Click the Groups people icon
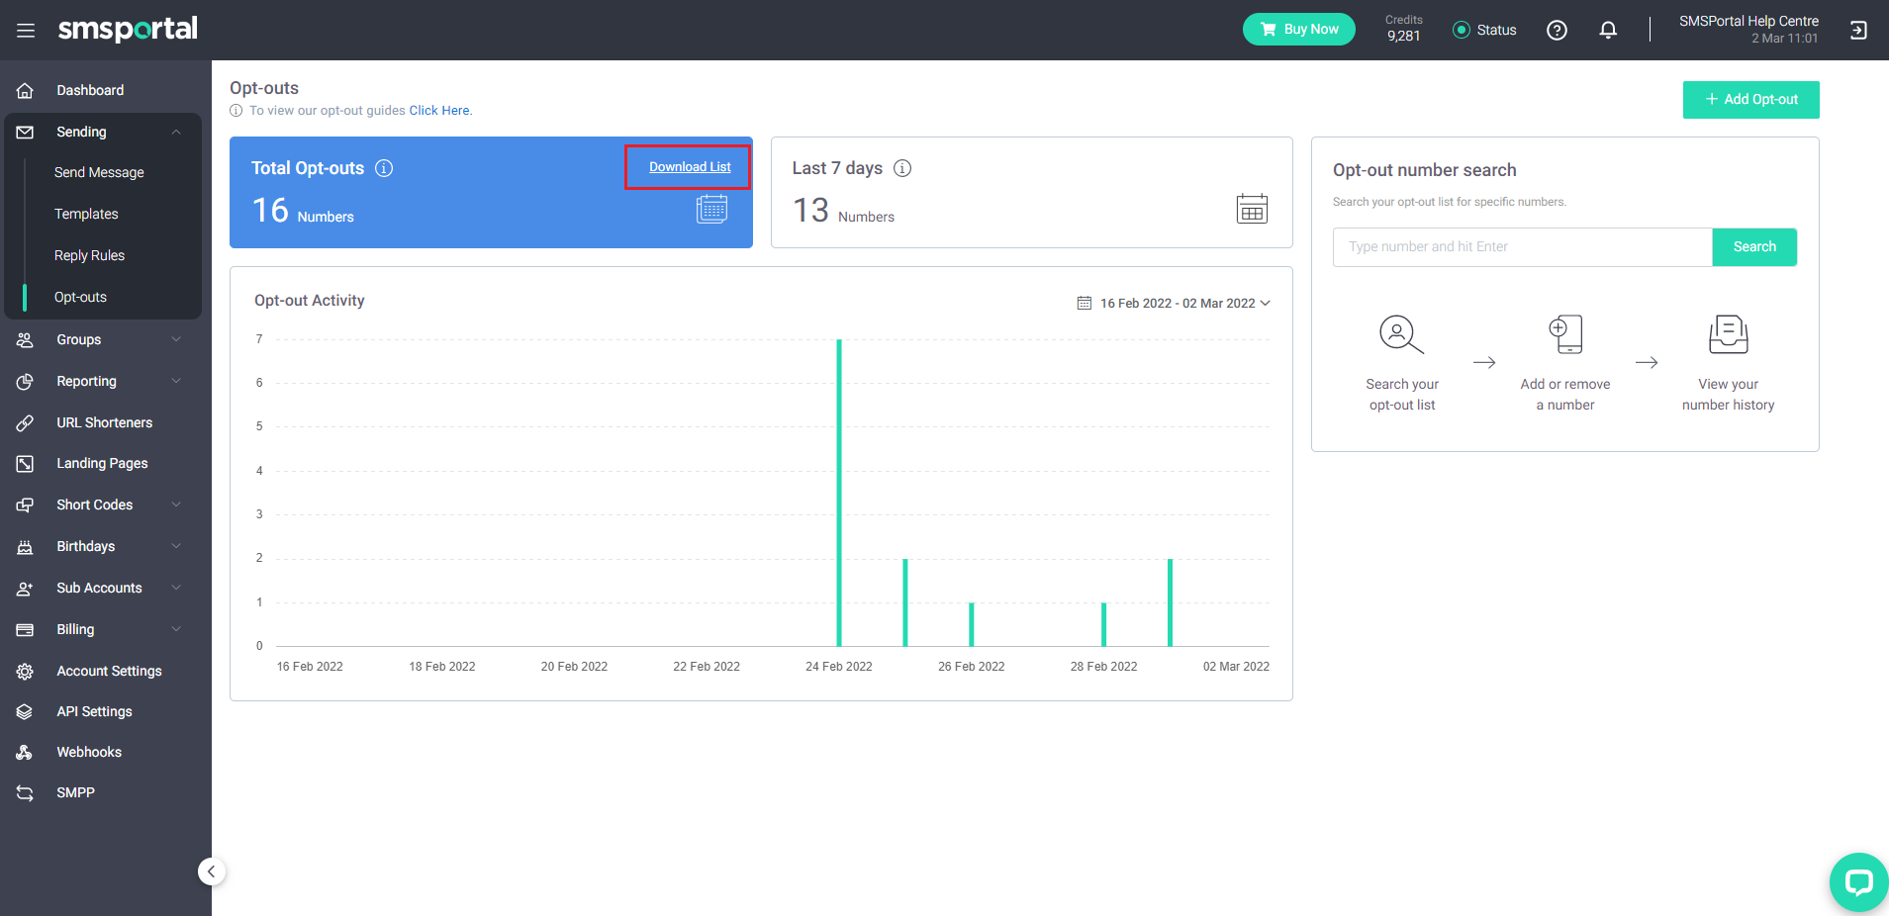 click(26, 339)
